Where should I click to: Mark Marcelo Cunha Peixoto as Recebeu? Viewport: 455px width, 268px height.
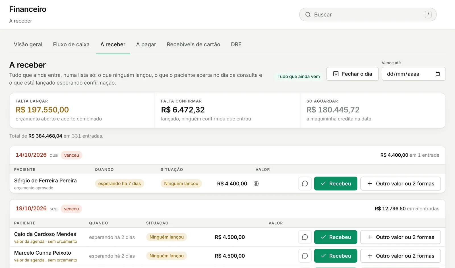336,256
